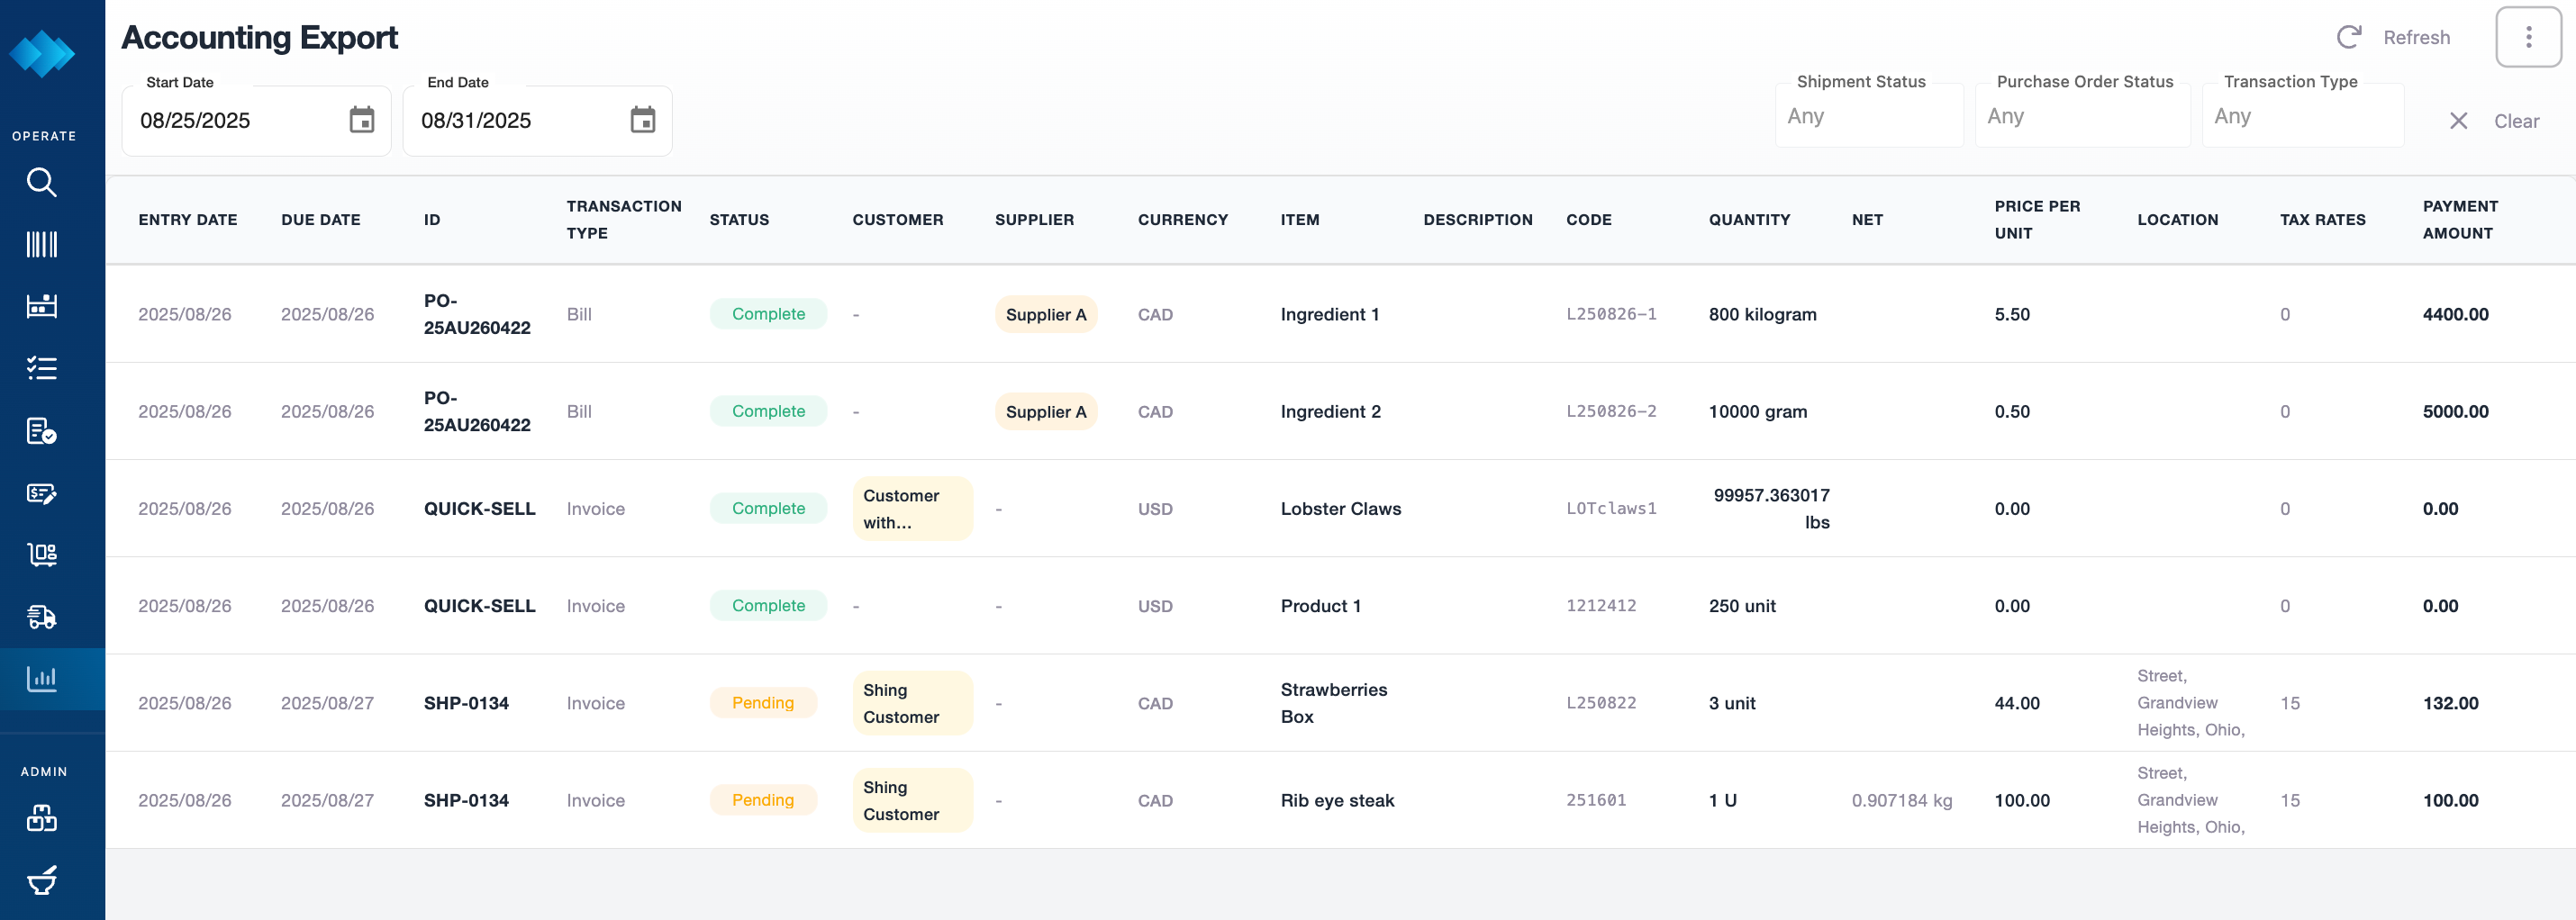The width and height of the screenshot is (2576, 920).
Task: Open the barcode scanner sidebar icon
Action: [x=41, y=244]
